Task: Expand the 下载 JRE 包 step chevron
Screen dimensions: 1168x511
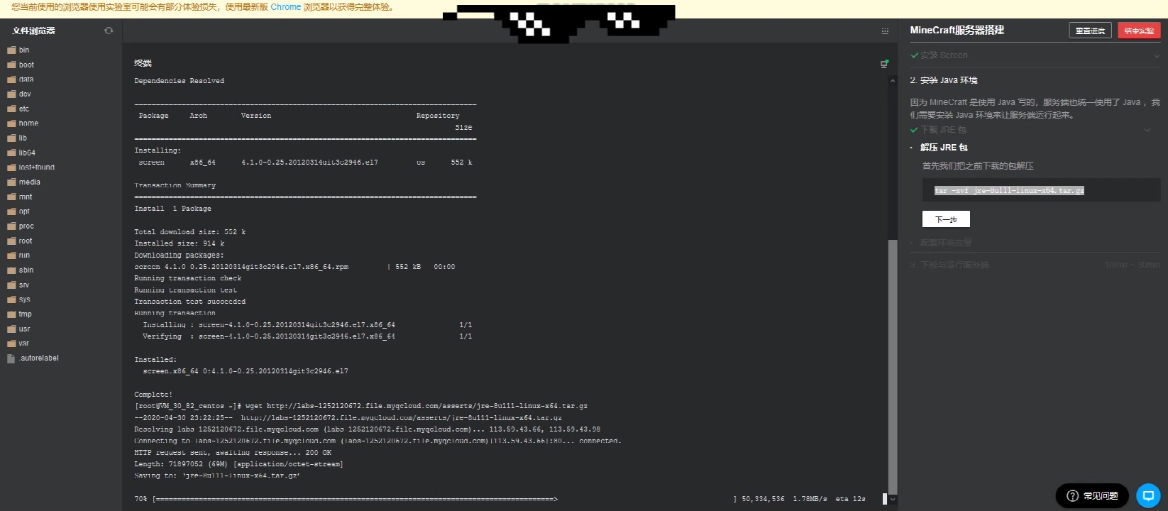Action: tap(1147, 130)
